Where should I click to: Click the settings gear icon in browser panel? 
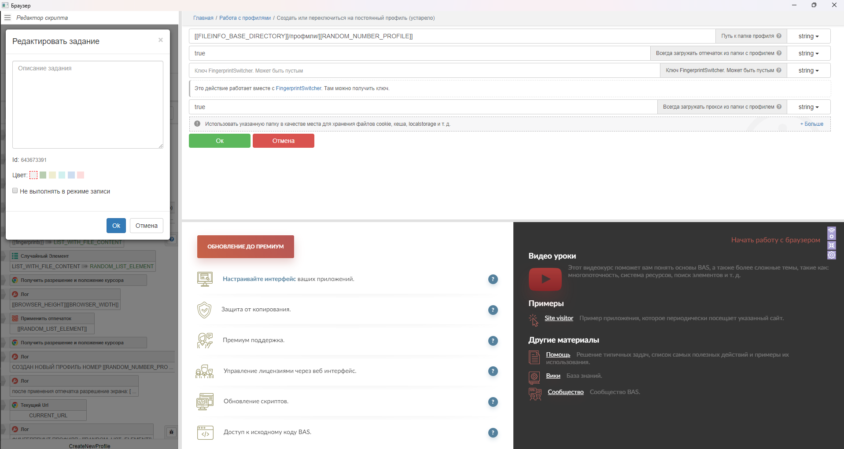(x=831, y=255)
